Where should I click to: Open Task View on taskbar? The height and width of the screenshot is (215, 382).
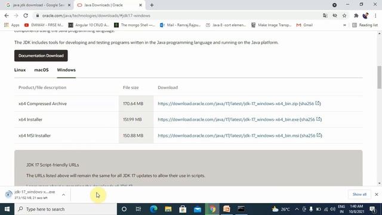(138, 209)
